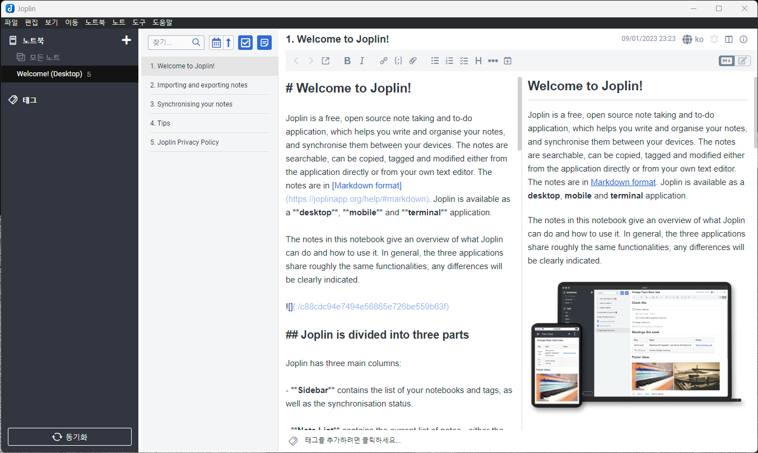Open the 이동 menu

[72, 22]
